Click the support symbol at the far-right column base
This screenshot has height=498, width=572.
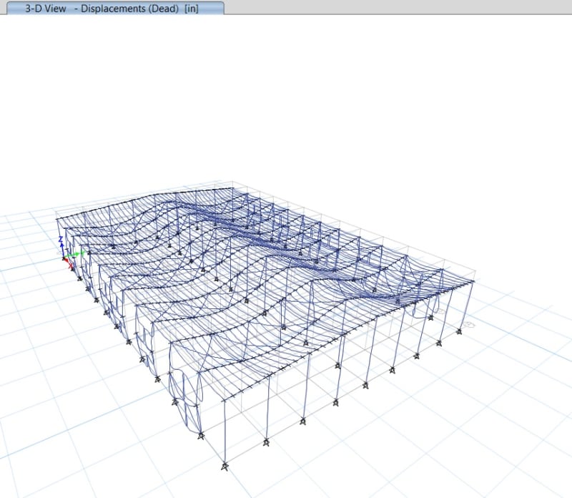pyautogui.click(x=459, y=331)
